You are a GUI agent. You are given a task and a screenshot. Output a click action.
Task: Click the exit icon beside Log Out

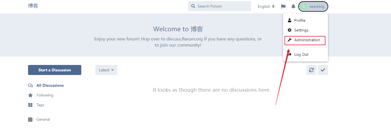point(290,54)
